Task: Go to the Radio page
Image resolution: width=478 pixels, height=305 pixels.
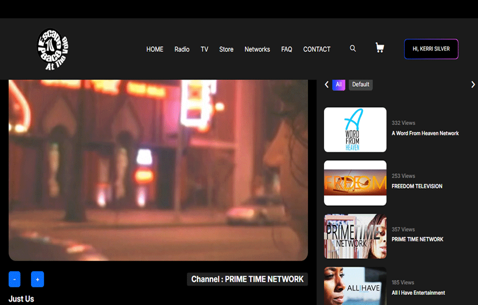Action: click(182, 50)
